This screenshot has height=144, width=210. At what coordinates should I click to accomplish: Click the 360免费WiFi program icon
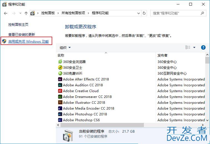click(60, 73)
